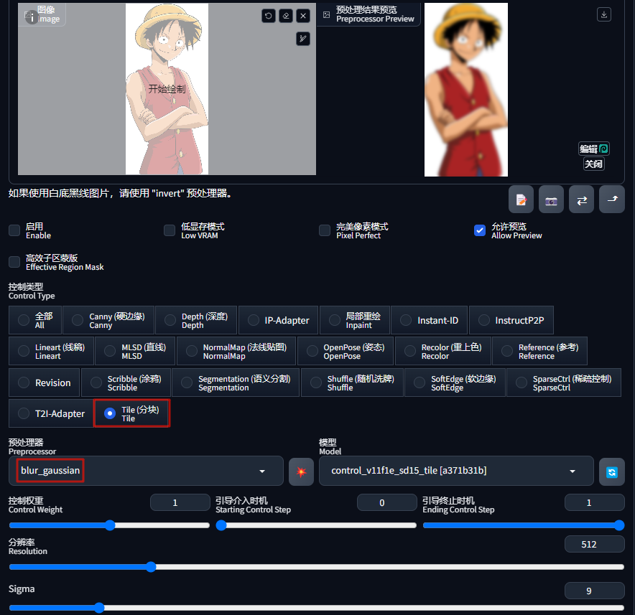Screen dimensions: 635x615
Task: Toggle the Effective Region Mask checkbox
Action: [x=14, y=262]
